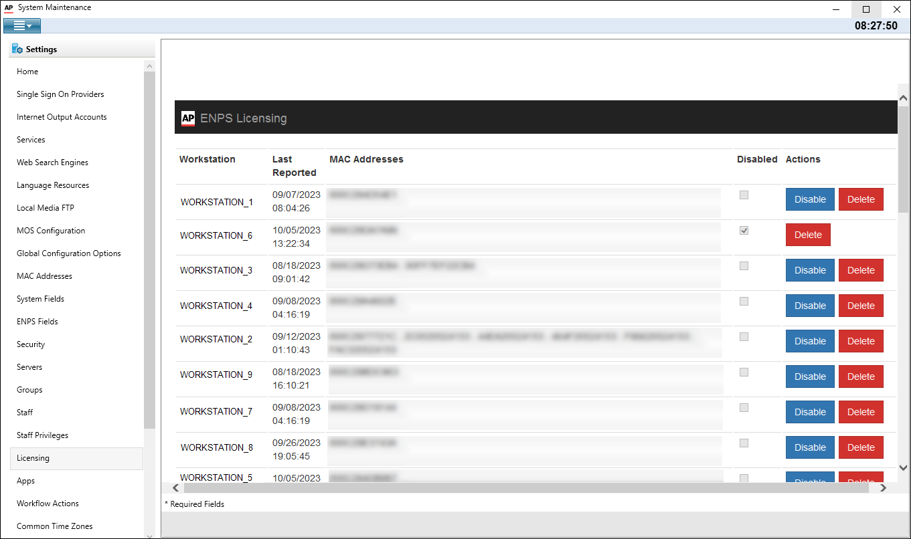Viewport: 911px width, 539px height.
Task: Click the AP app icon in title bar
Action: click(9, 8)
